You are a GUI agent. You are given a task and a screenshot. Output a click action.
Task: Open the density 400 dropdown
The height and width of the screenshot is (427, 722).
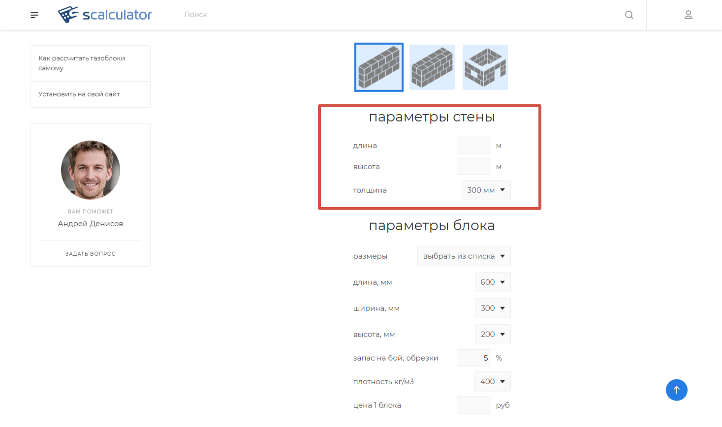tap(492, 381)
